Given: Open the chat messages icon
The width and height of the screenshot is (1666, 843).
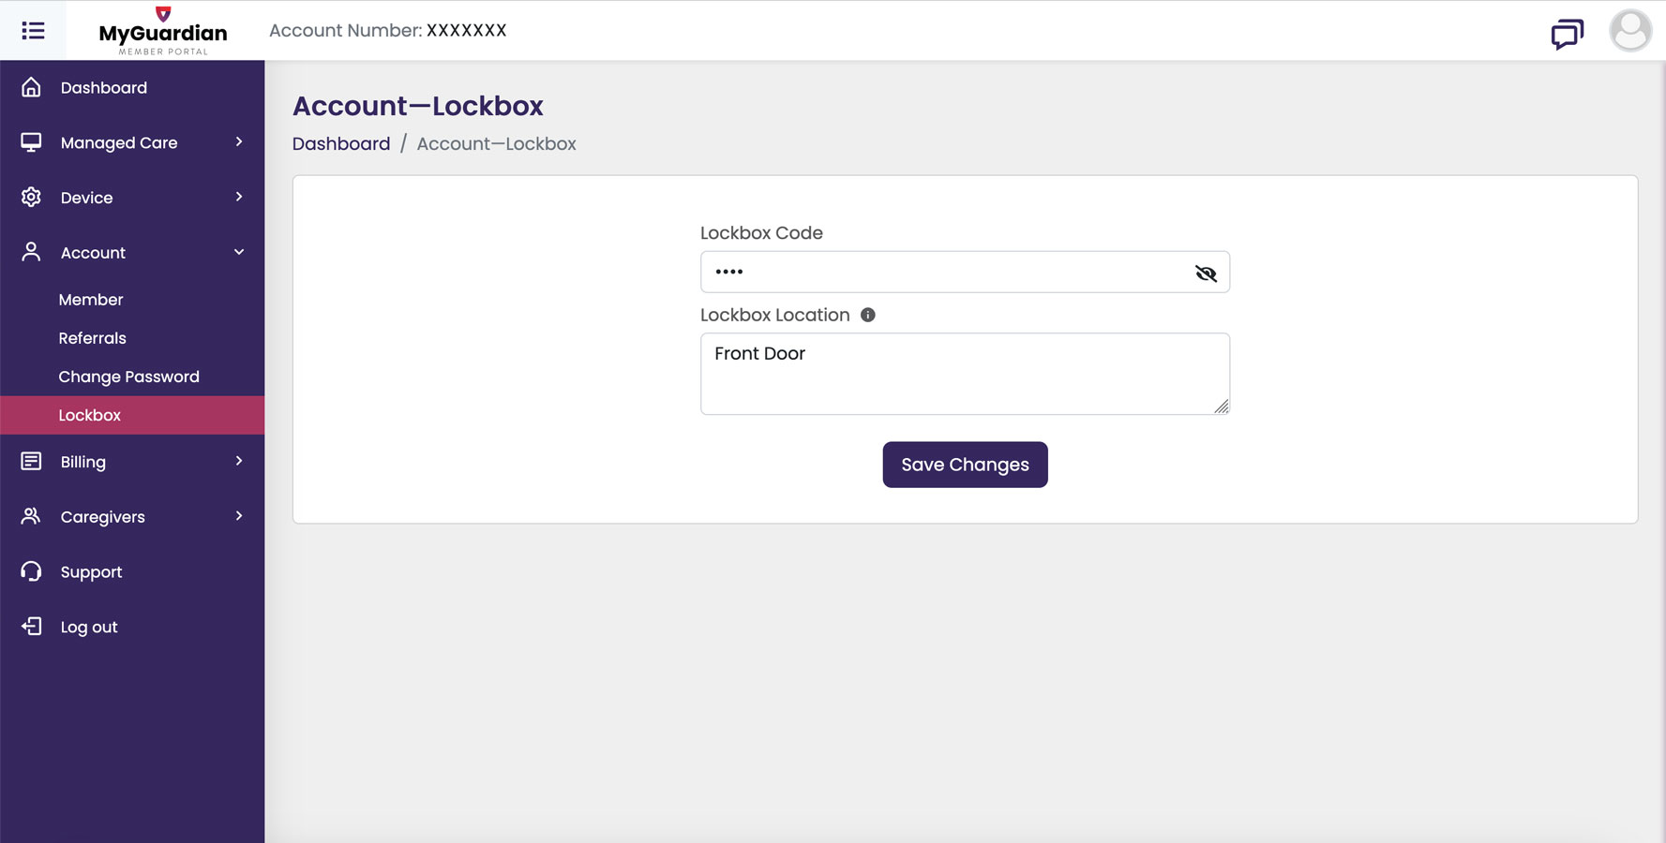Looking at the screenshot, I should click(x=1567, y=34).
